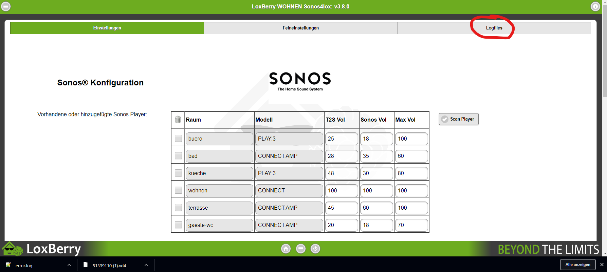Click the "Sonos® Konfiguration" heading

pyautogui.click(x=100, y=83)
